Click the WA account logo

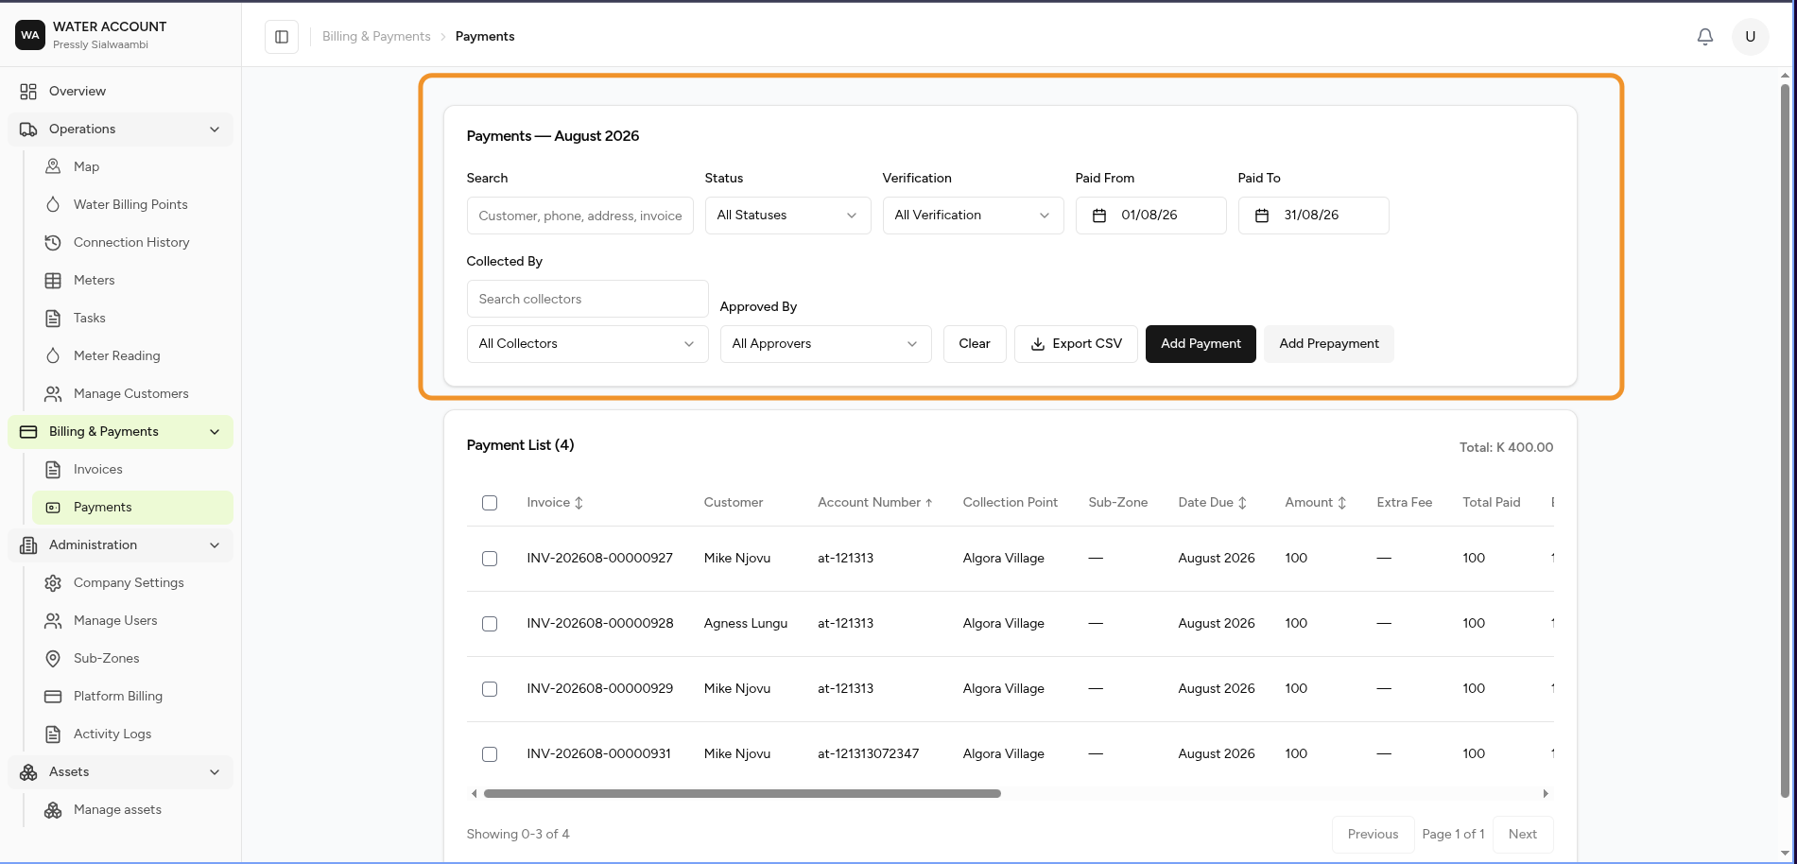click(30, 35)
